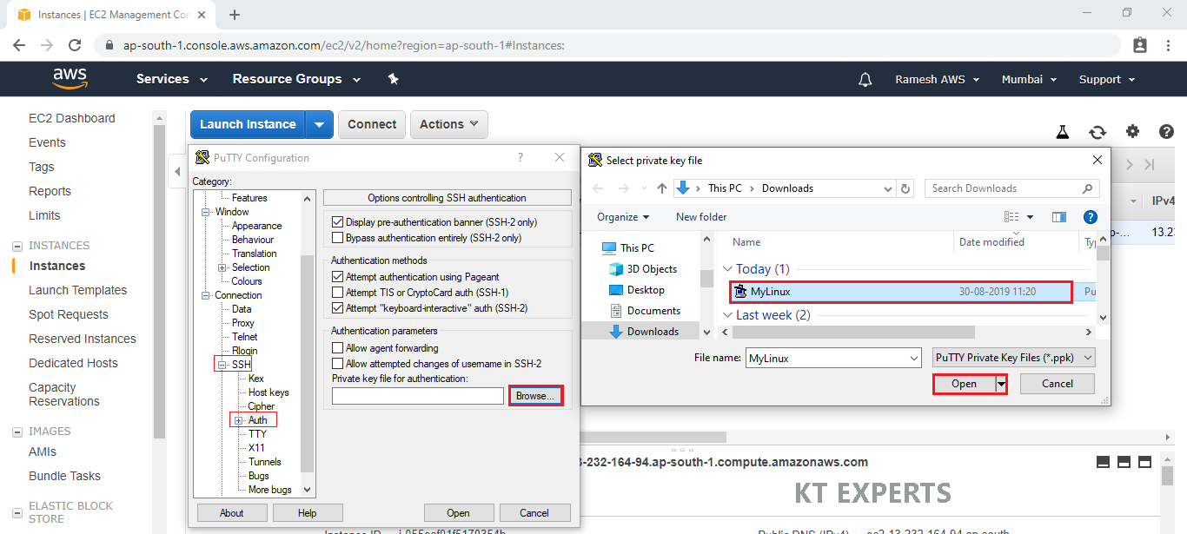Screen dimensions: 1187x534
Task: Open the File name dropdown arrow
Action: [x=913, y=358]
